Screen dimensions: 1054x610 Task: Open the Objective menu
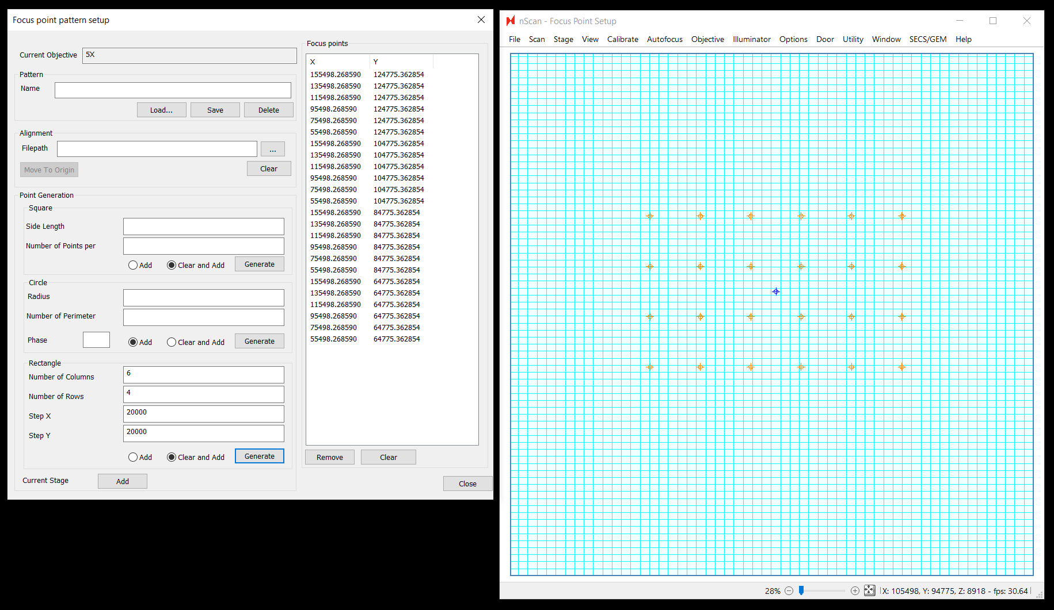[707, 40]
